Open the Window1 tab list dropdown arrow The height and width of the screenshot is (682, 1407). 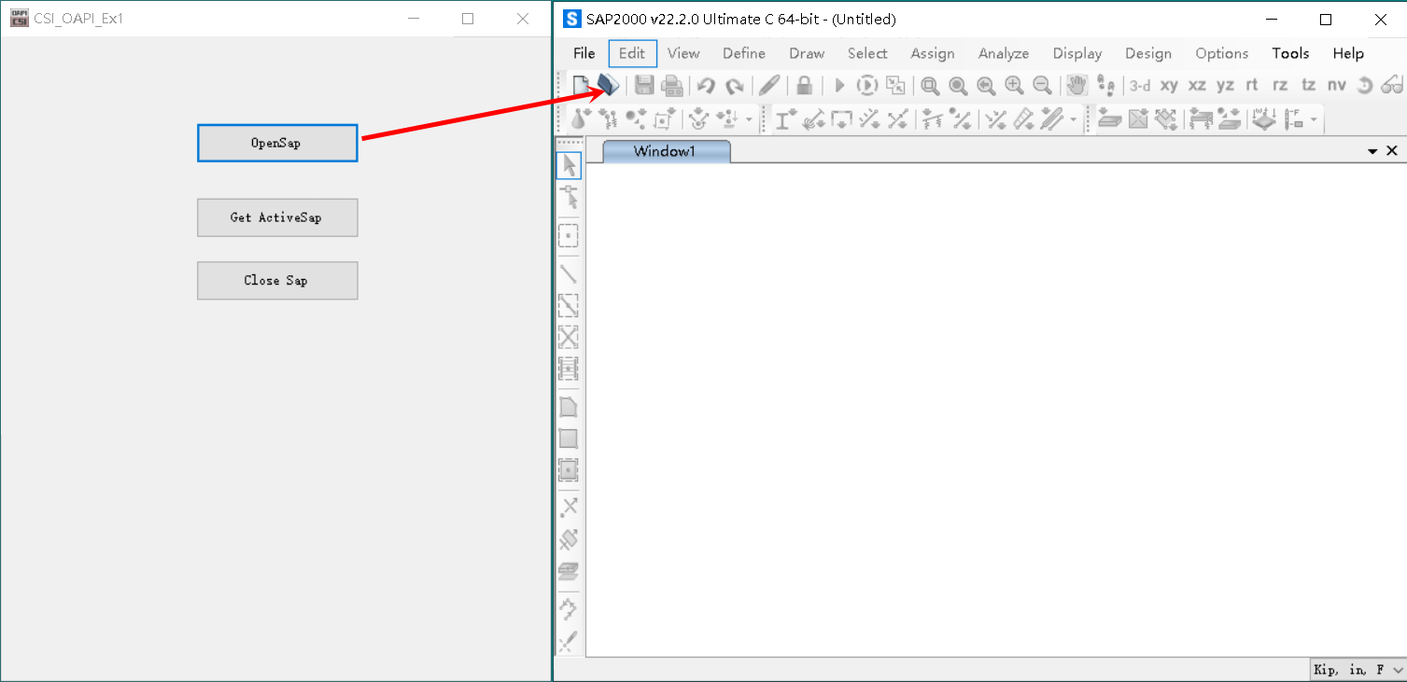click(x=1373, y=151)
